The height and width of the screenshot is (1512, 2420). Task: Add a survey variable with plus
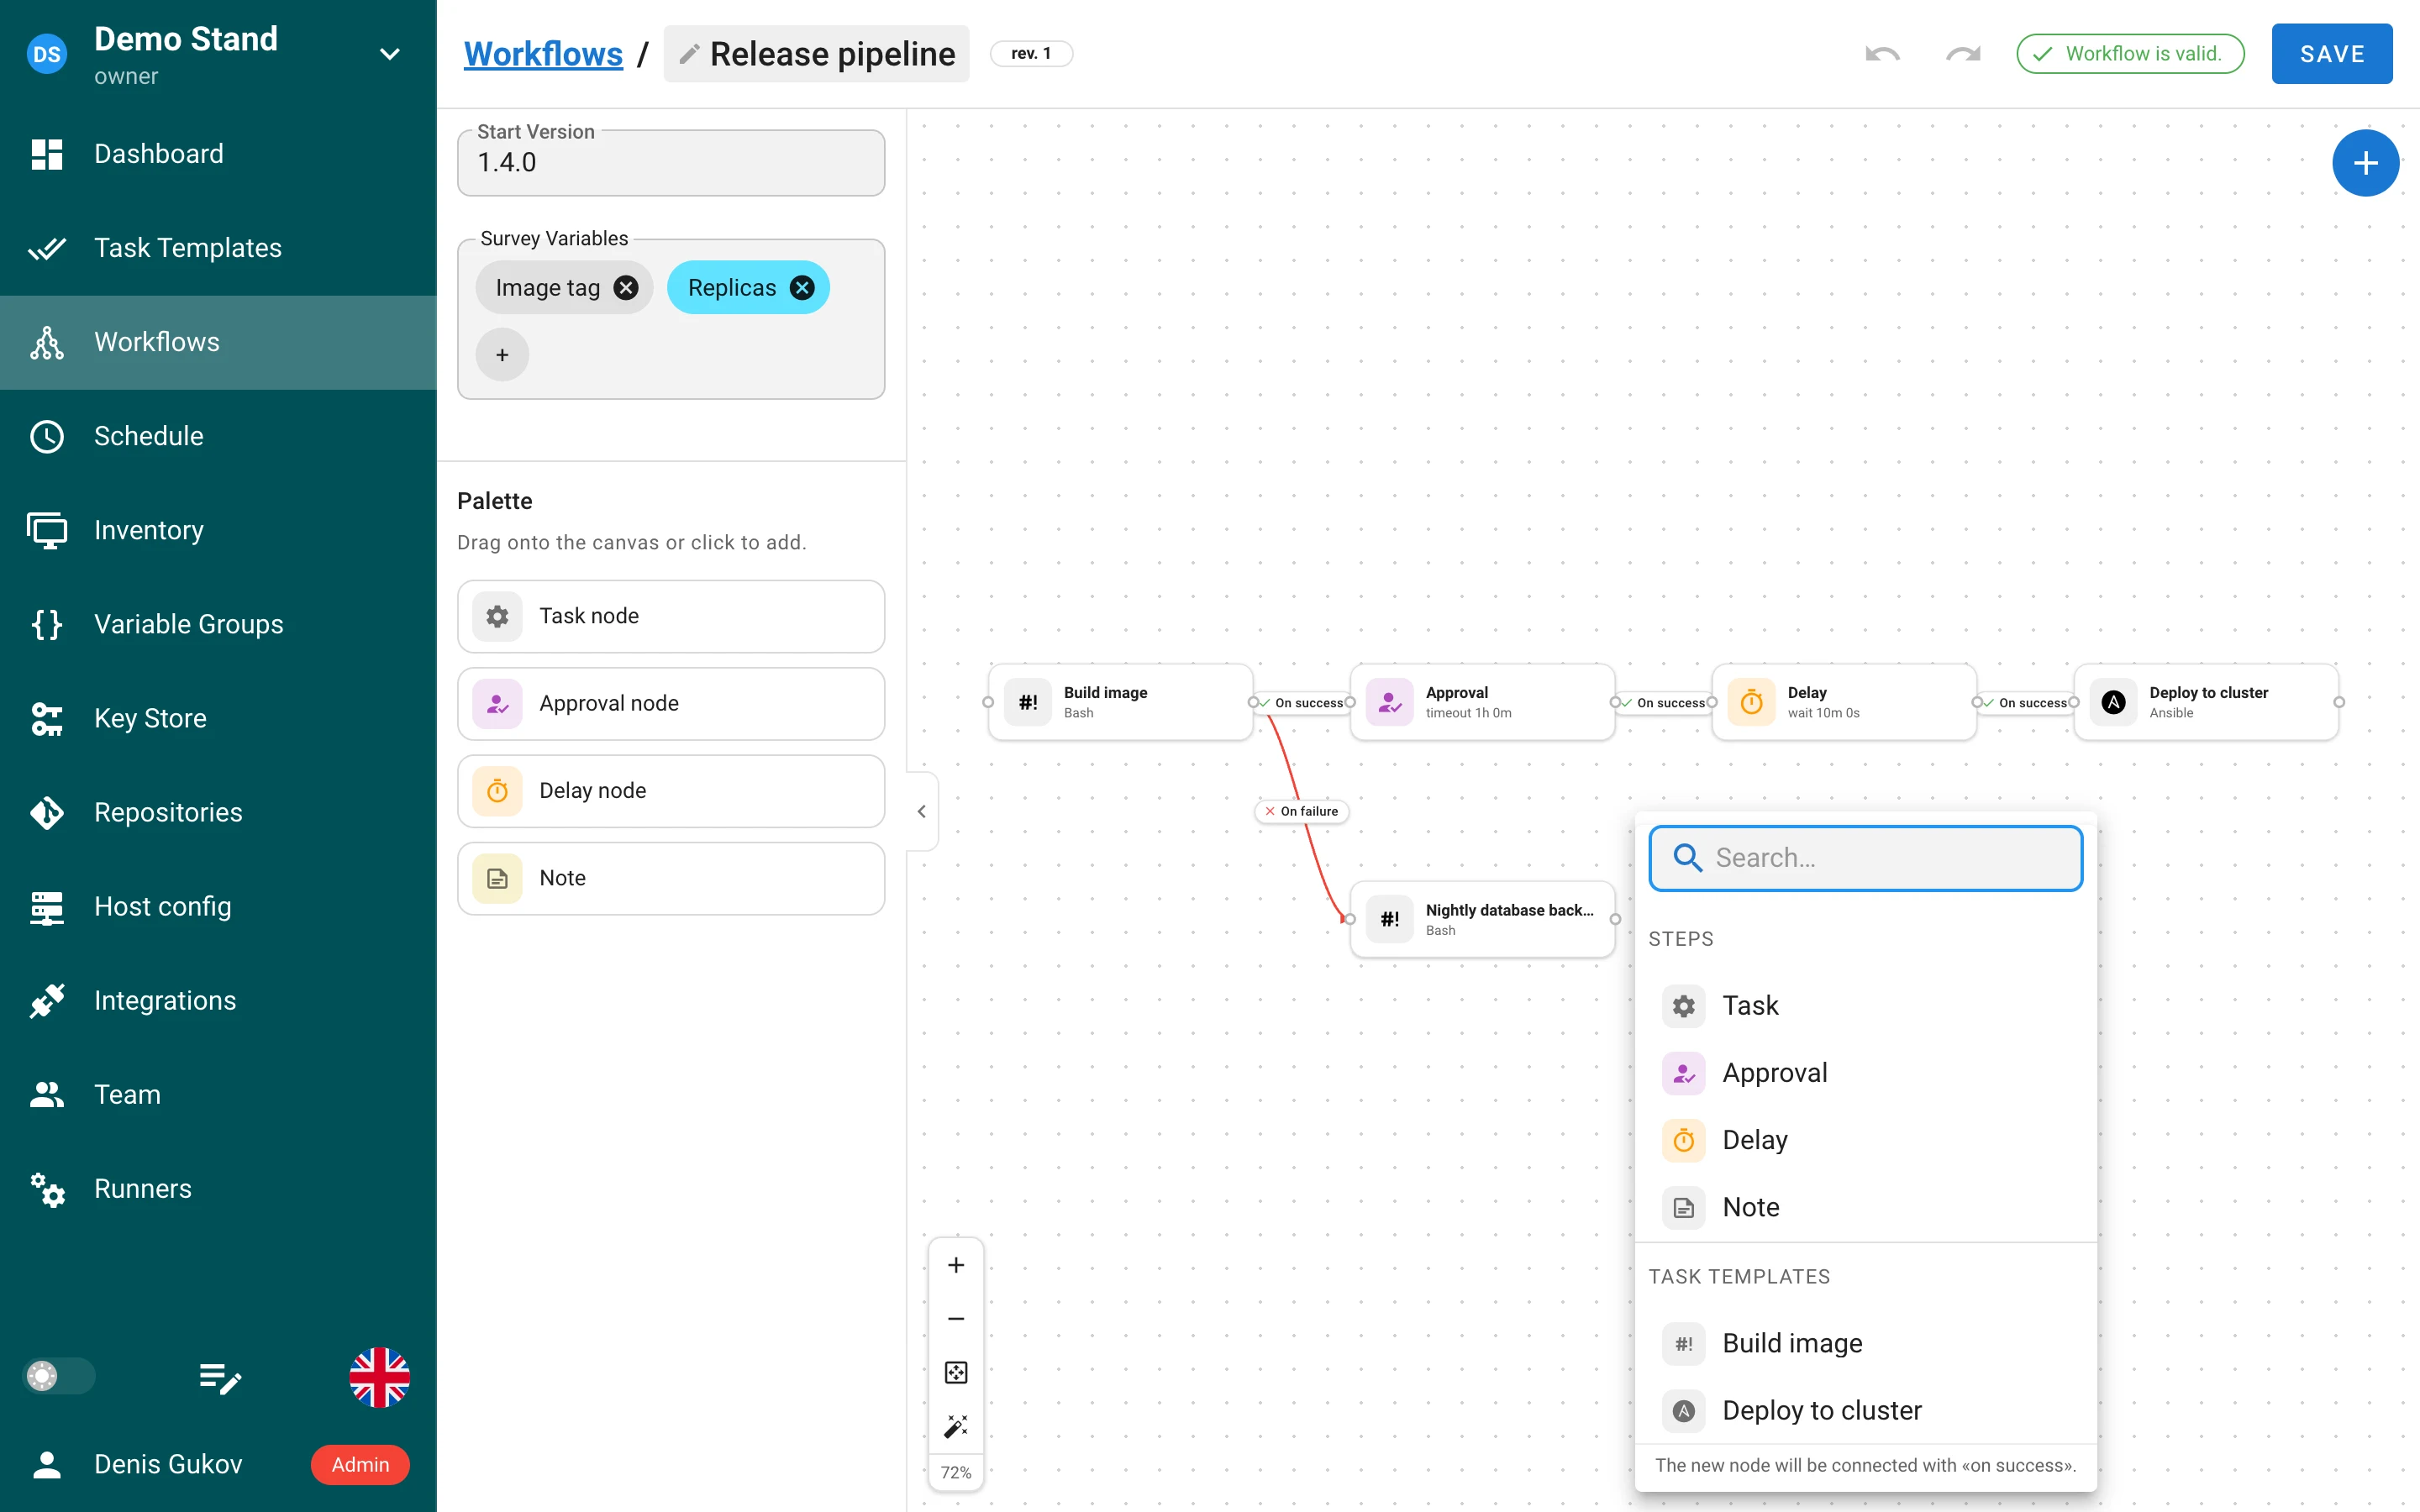(502, 355)
